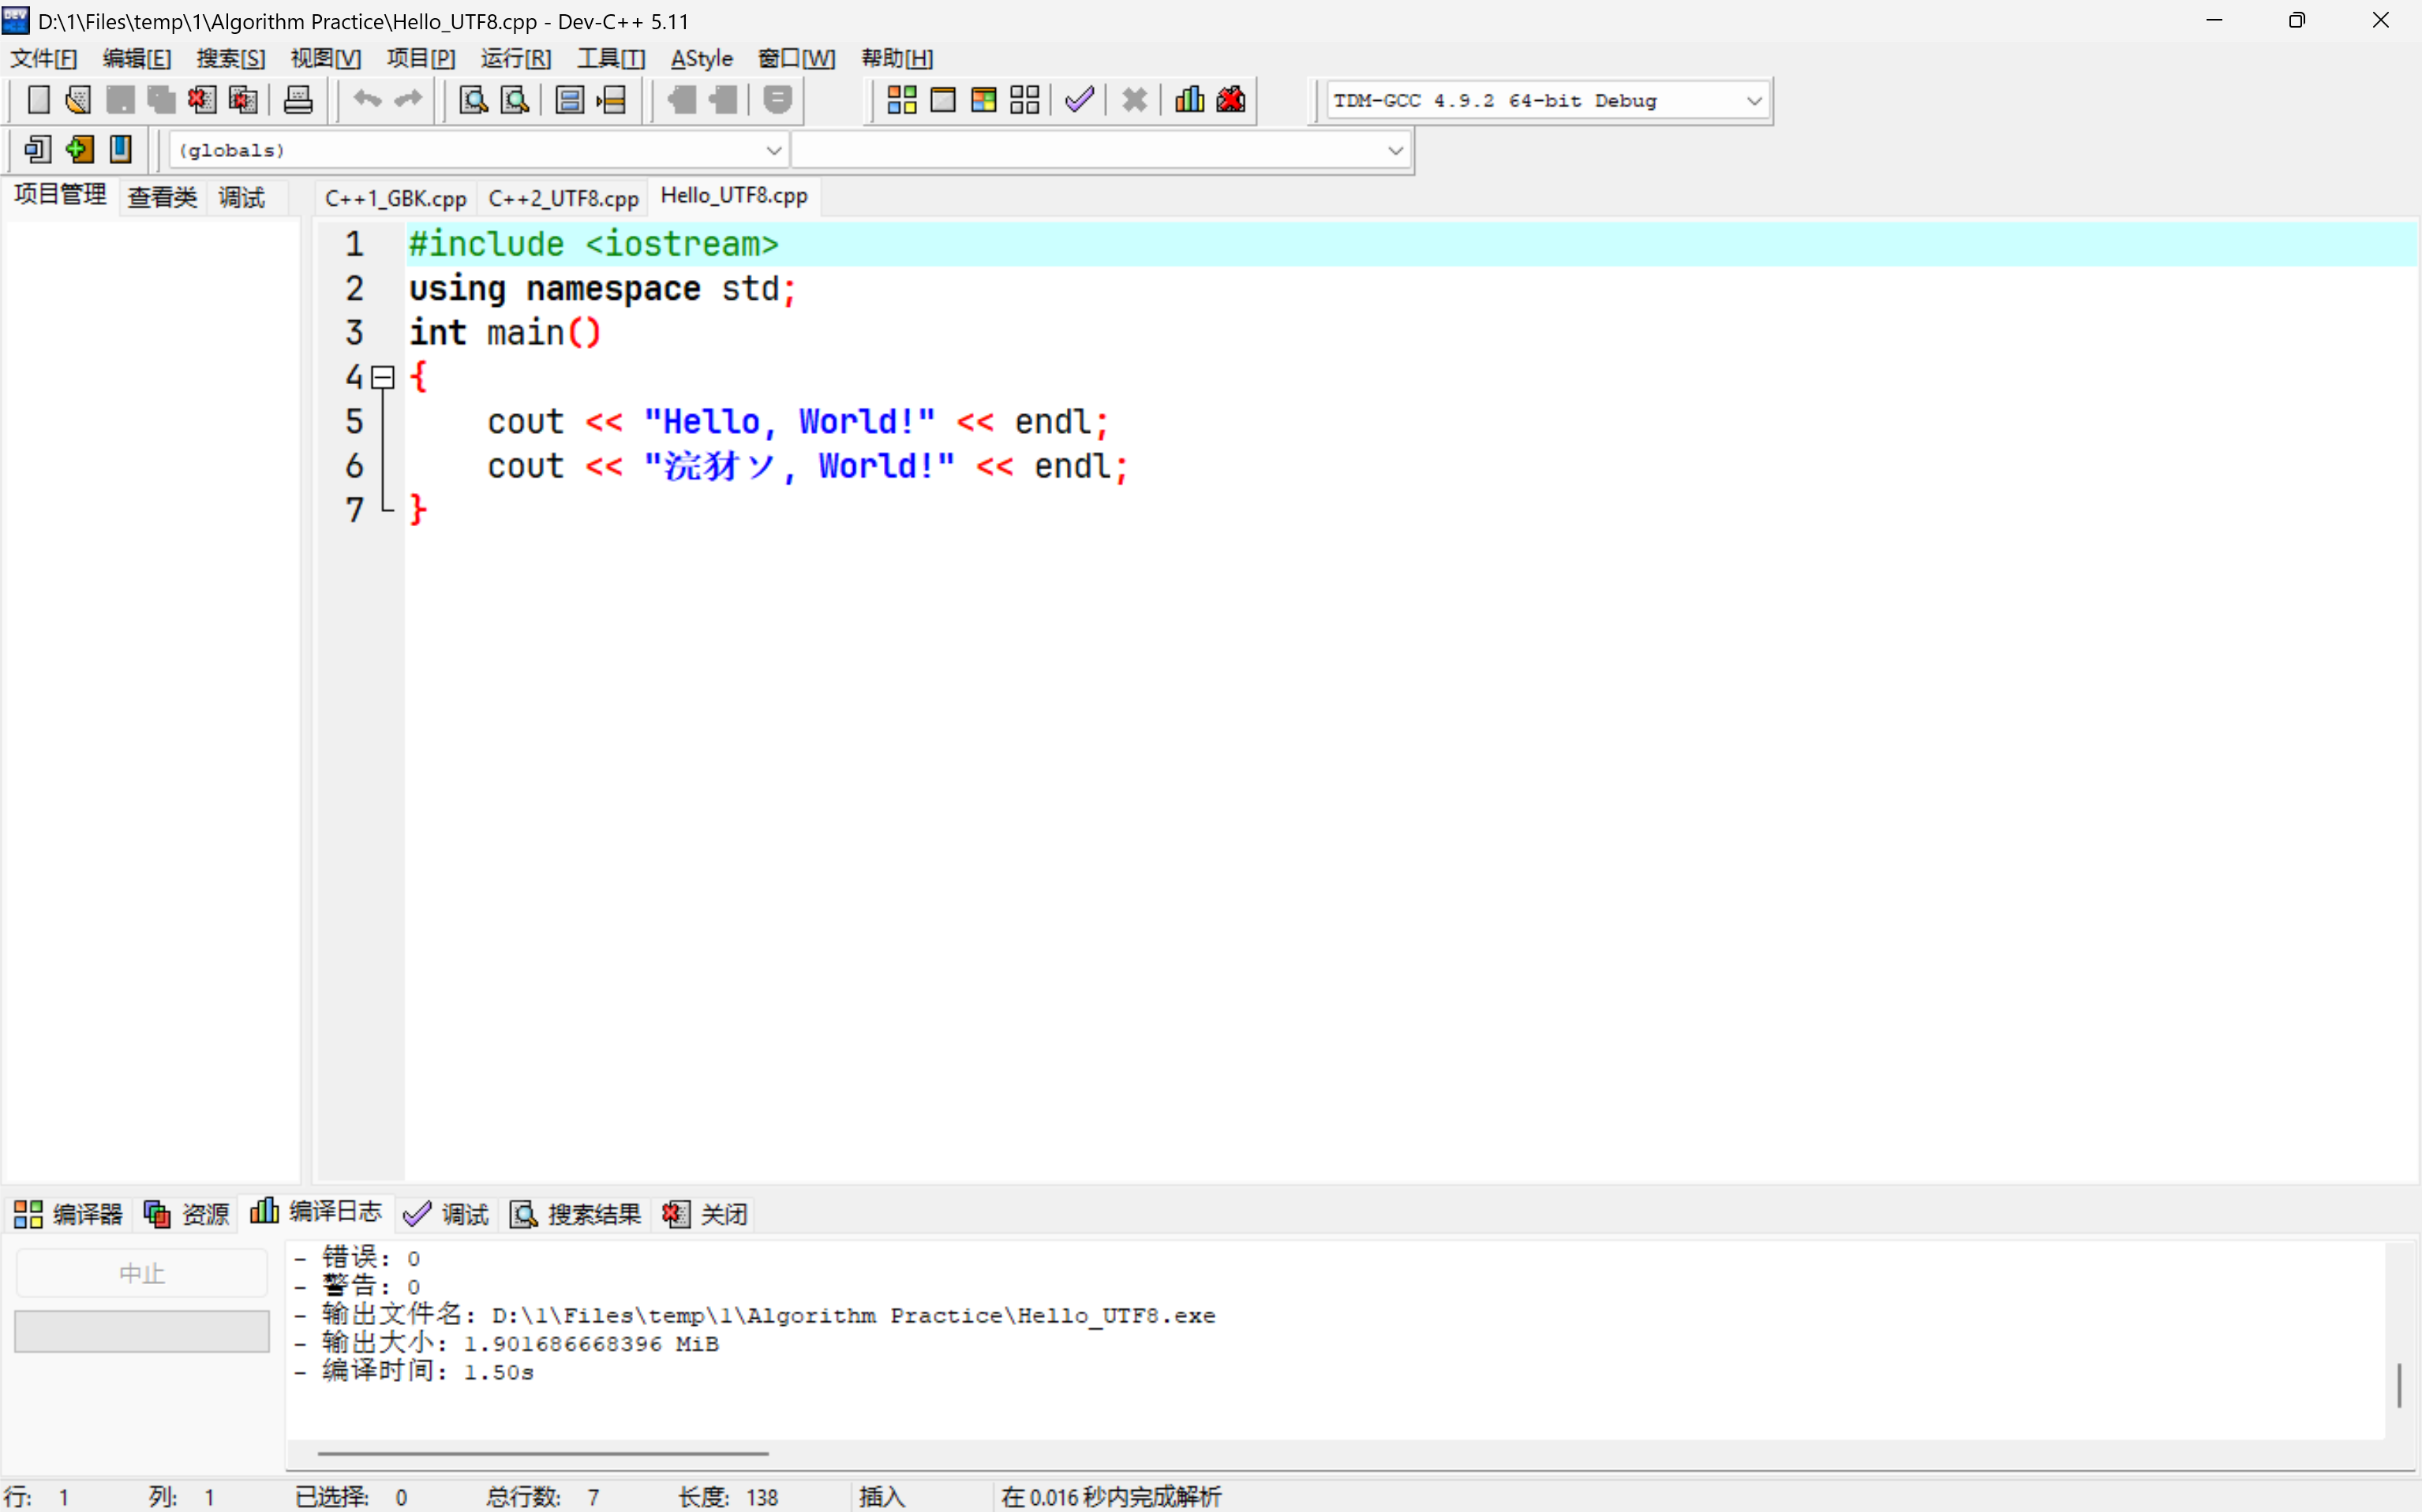Open the 调试 bottom panel tab
The width and height of the screenshot is (2422, 1512).
coord(446,1214)
